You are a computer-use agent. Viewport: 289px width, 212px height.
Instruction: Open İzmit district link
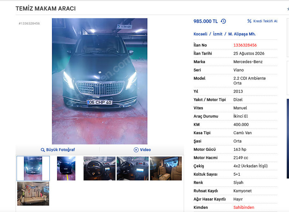coord(218,34)
